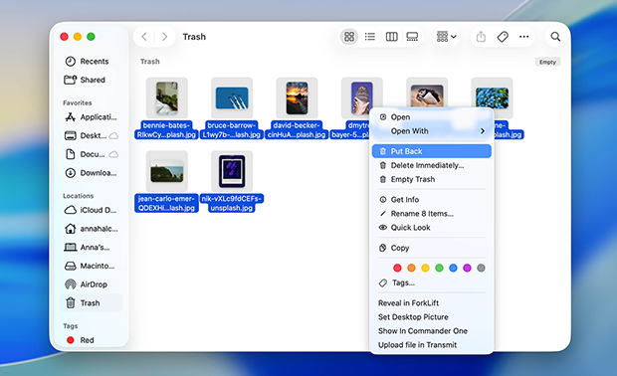Apply the blue color tag
The image size is (617, 376).
(x=454, y=268)
